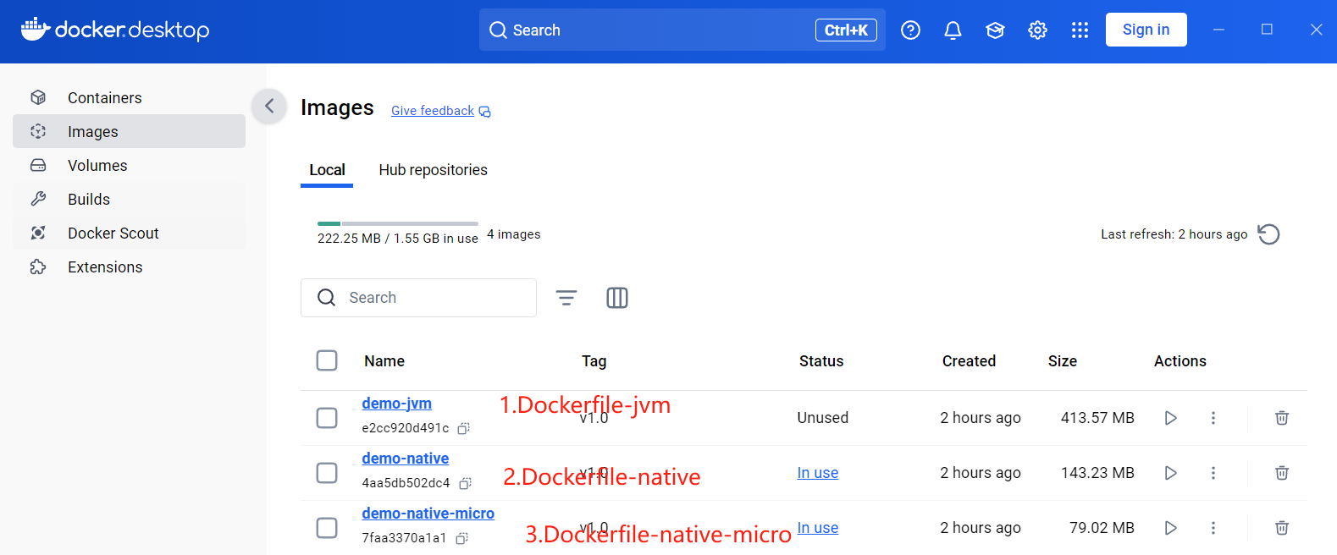1337x555 pixels.
Task: Select the demo-jvm image checkbox
Action: 327,418
